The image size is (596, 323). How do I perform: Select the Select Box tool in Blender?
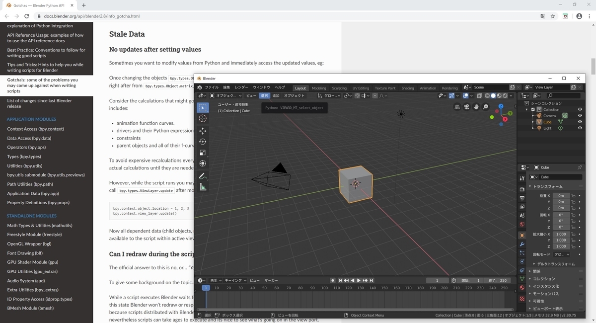203,107
